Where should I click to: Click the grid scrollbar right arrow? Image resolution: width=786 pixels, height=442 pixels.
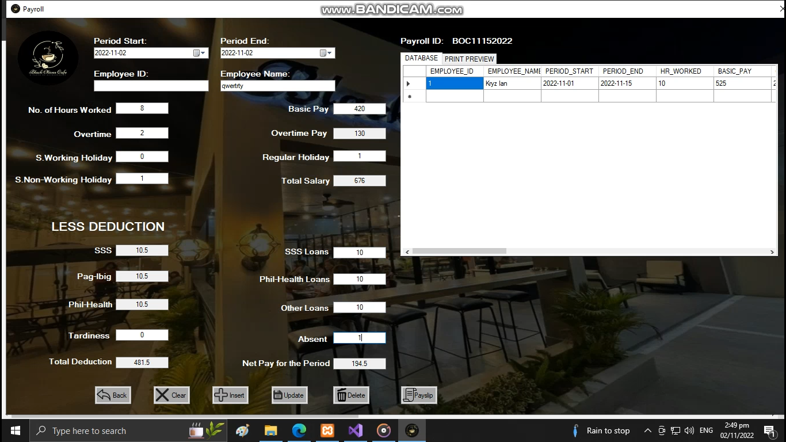click(772, 252)
